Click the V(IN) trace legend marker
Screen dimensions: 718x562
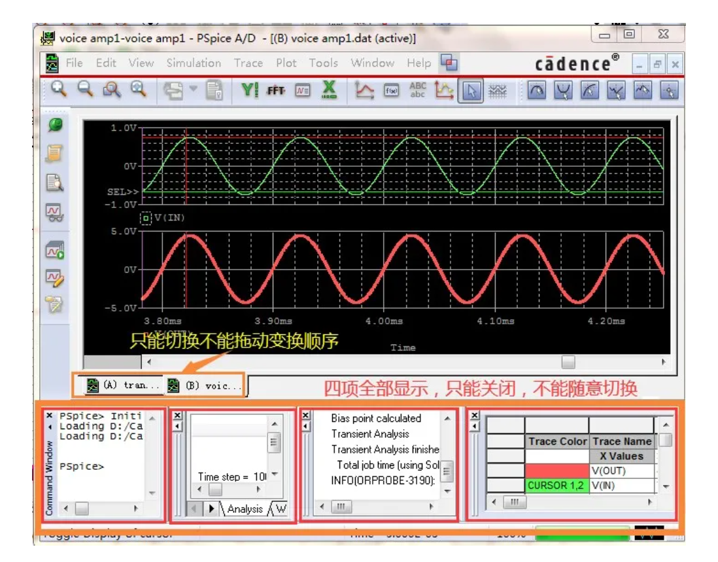tap(146, 218)
